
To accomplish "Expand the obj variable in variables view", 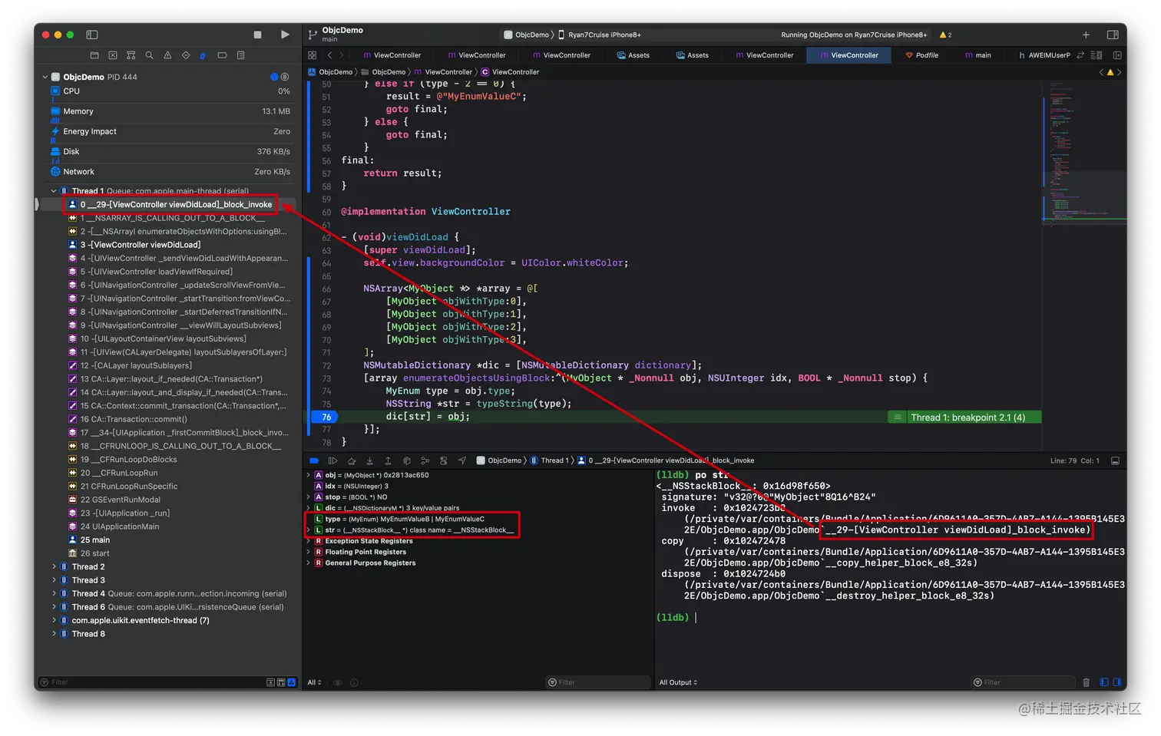I will [x=309, y=475].
